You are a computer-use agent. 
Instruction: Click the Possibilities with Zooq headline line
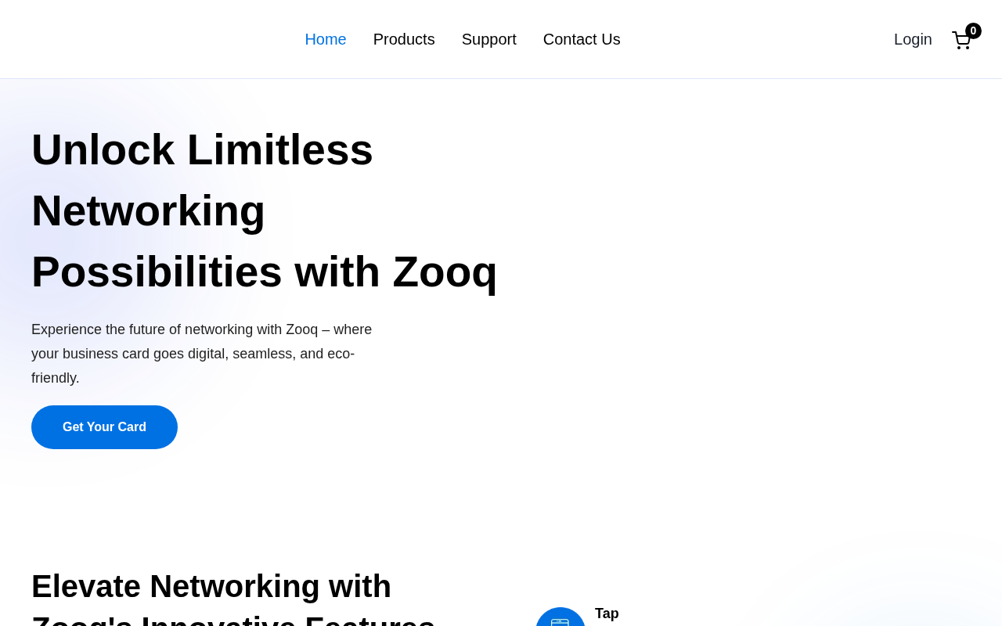(265, 272)
